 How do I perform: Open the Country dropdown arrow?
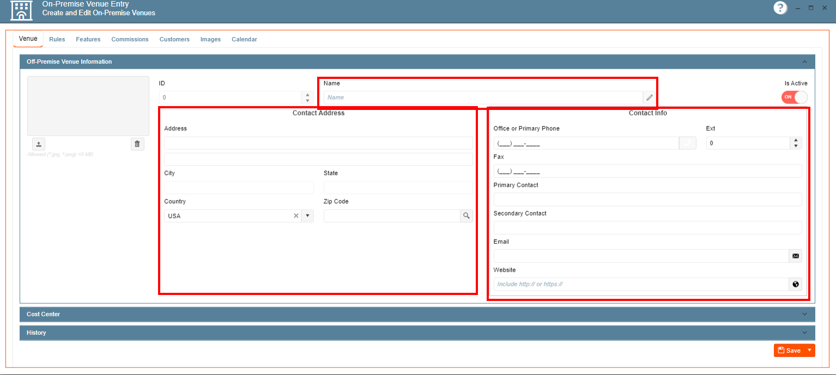pos(307,216)
